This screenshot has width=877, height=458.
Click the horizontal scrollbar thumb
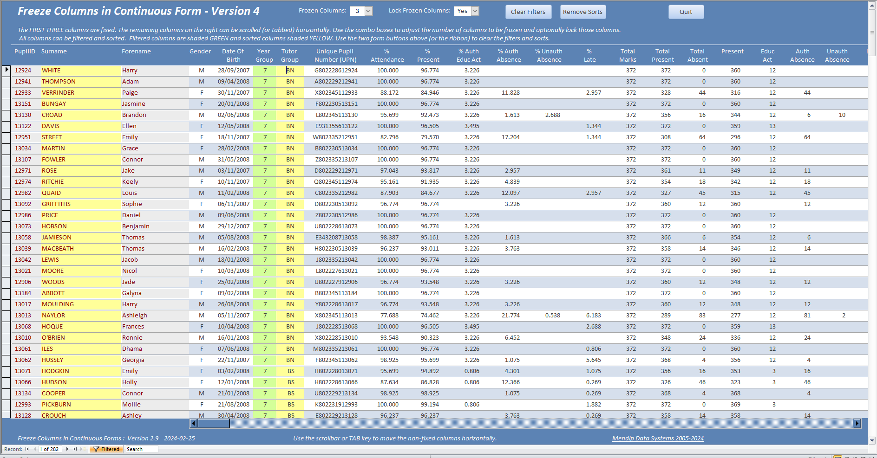[x=214, y=423]
